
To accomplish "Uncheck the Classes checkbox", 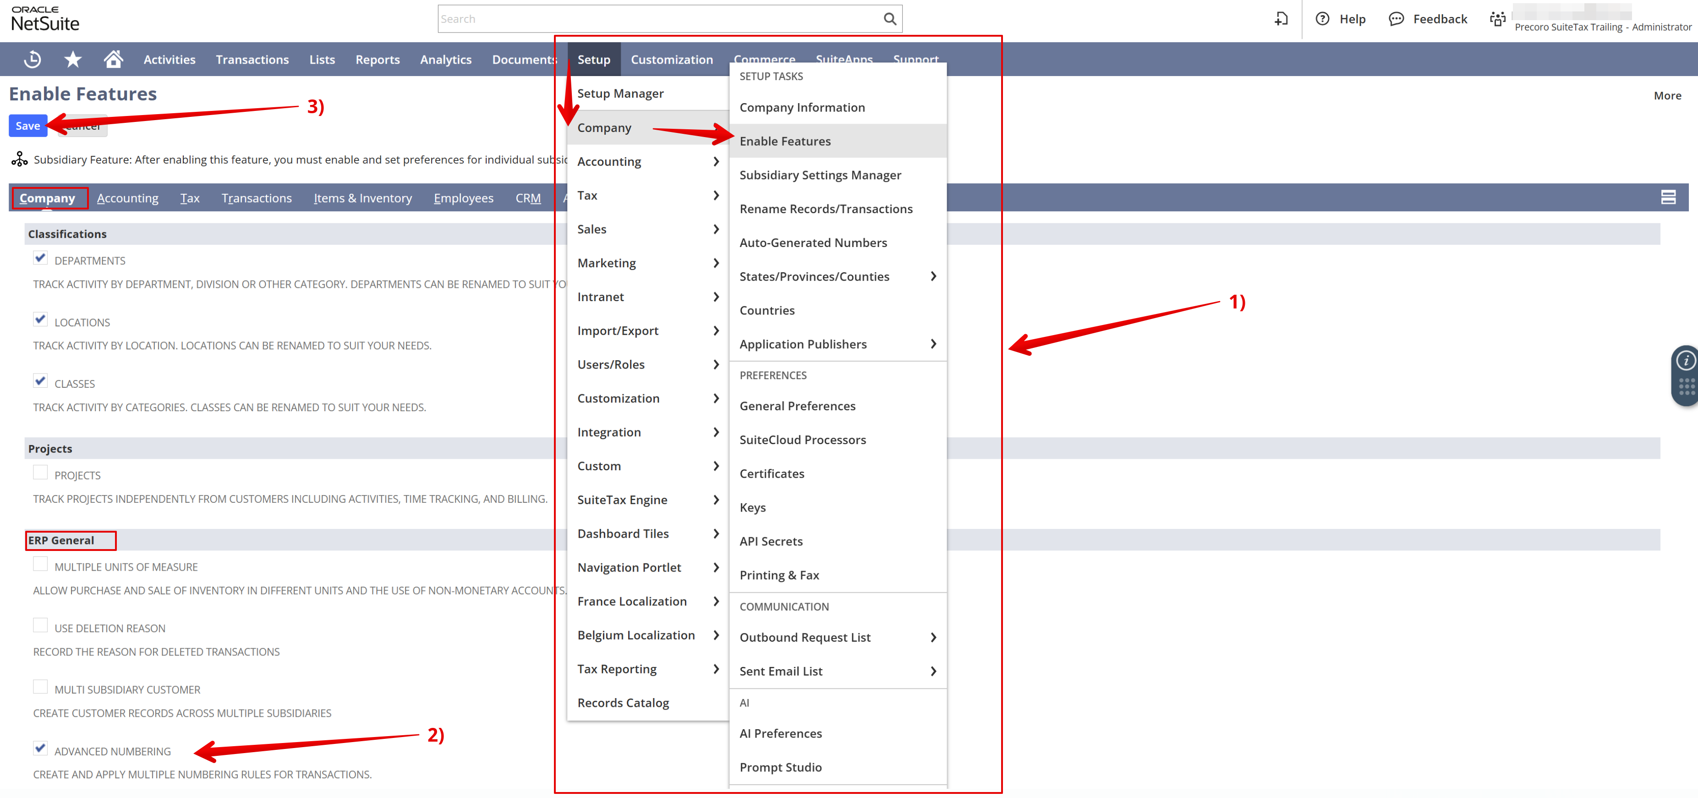I will coord(40,381).
